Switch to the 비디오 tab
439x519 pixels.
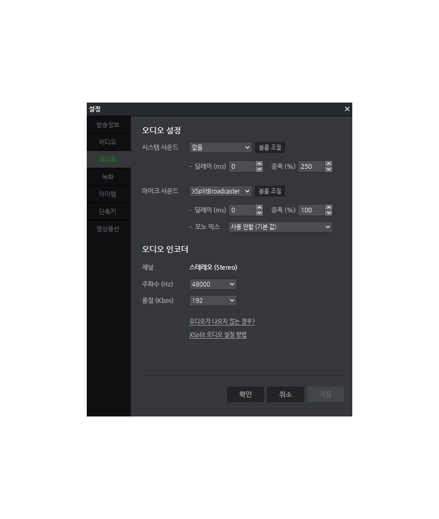click(x=108, y=142)
